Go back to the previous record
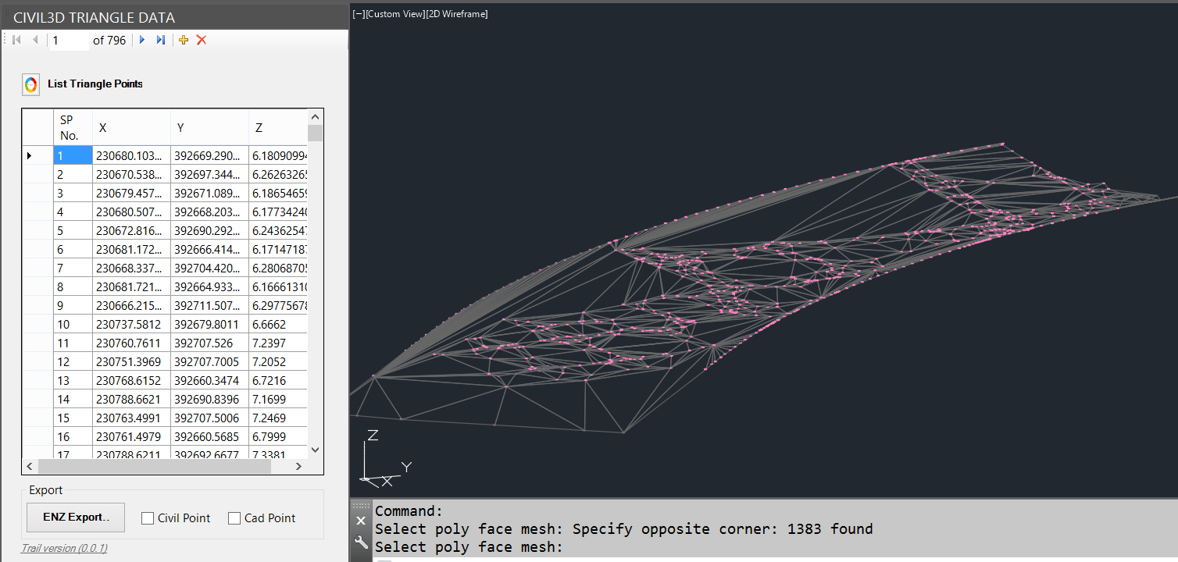 [35, 40]
